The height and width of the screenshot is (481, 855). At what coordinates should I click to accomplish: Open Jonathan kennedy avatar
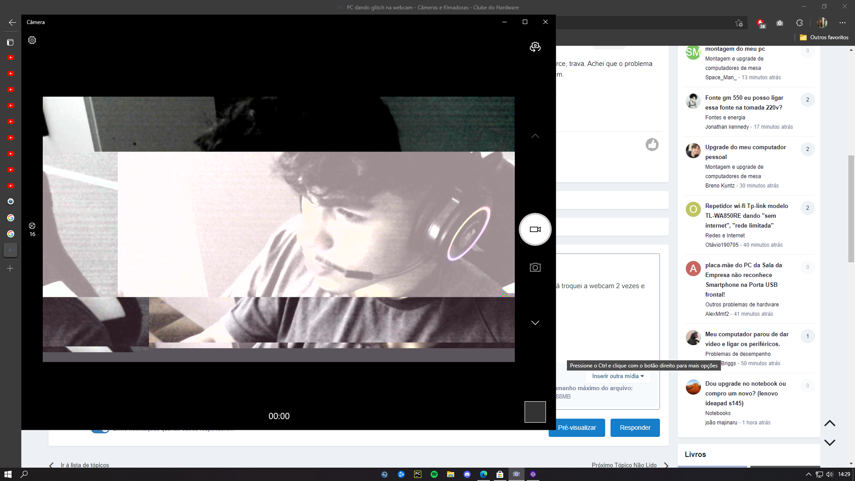[693, 101]
